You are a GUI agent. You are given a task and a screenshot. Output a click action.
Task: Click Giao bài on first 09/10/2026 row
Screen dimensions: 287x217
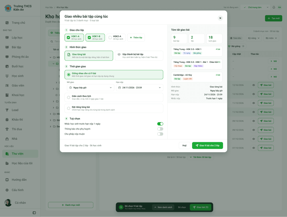click(x=266, y=121)
